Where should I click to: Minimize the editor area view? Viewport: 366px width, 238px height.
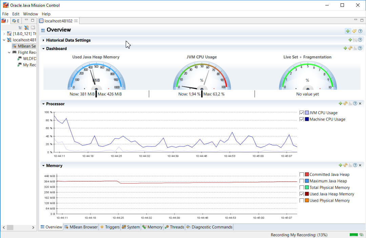click(x=355, y=20)
